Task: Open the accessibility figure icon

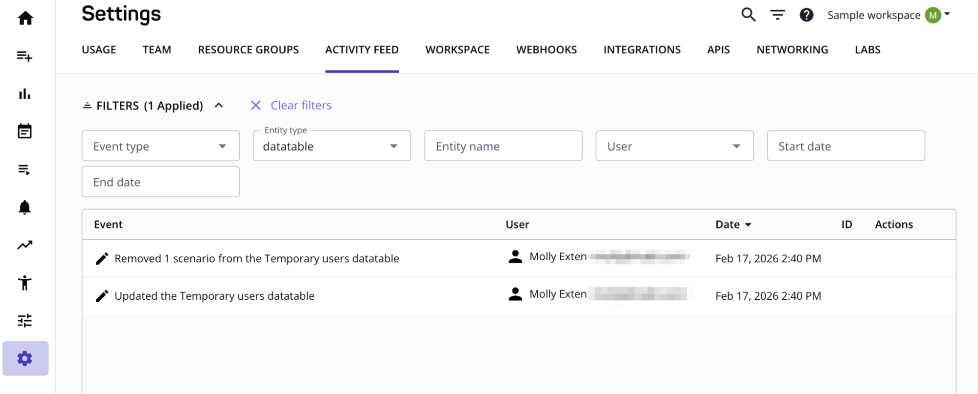Action: [x=24, y=283]
